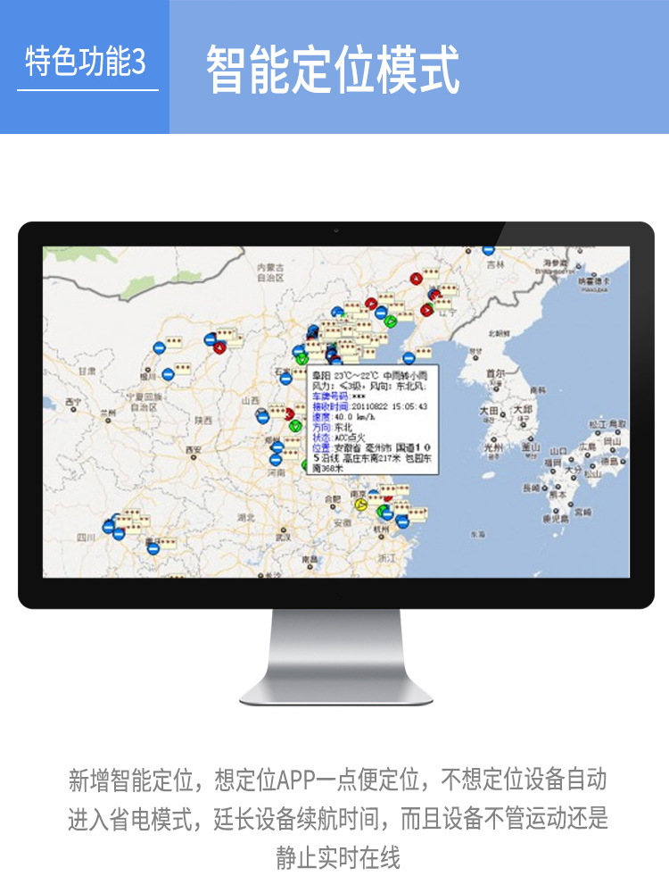Click the blue marker next to 银川
669x893 pixels.
click(168, 374)
